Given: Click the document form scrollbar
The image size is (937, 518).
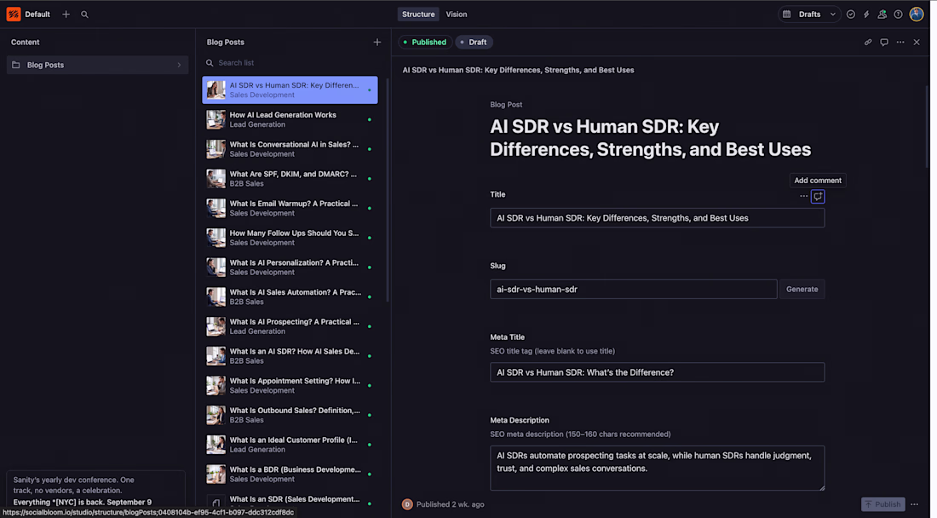Looking at the screenshot, I should pos(928,125).
